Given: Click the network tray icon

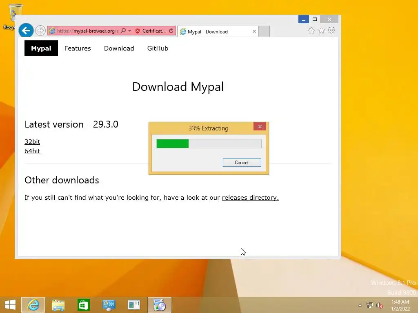Looking at the screenshot, I should coord(369,305).
